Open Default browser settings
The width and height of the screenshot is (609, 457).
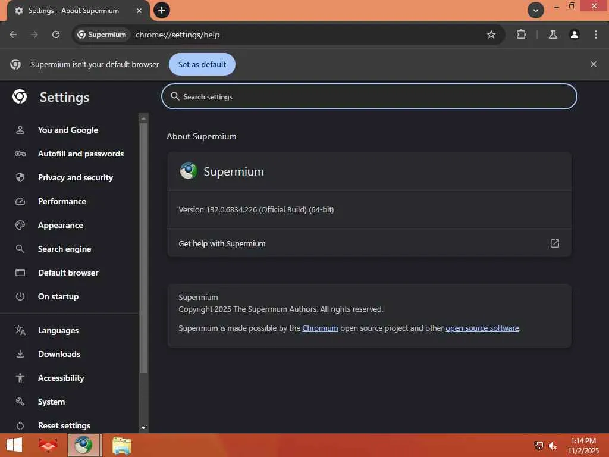tap(68, 273)
